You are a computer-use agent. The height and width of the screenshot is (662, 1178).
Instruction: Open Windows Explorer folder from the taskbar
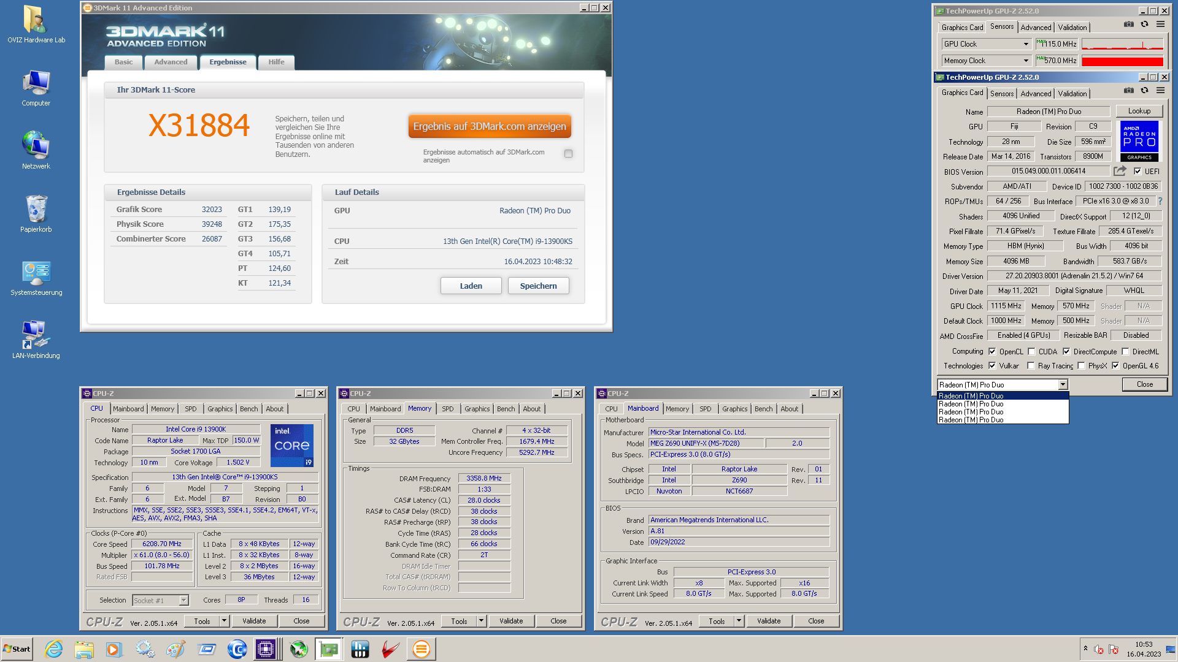tap(84, 649)
